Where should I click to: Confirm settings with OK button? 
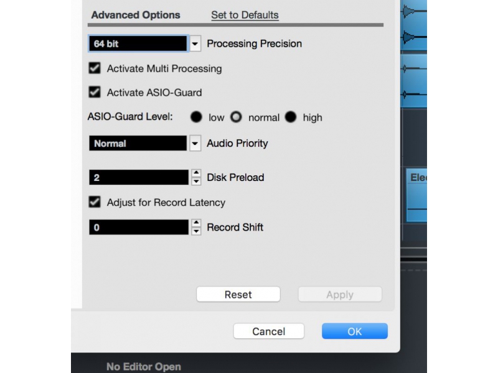354,331
